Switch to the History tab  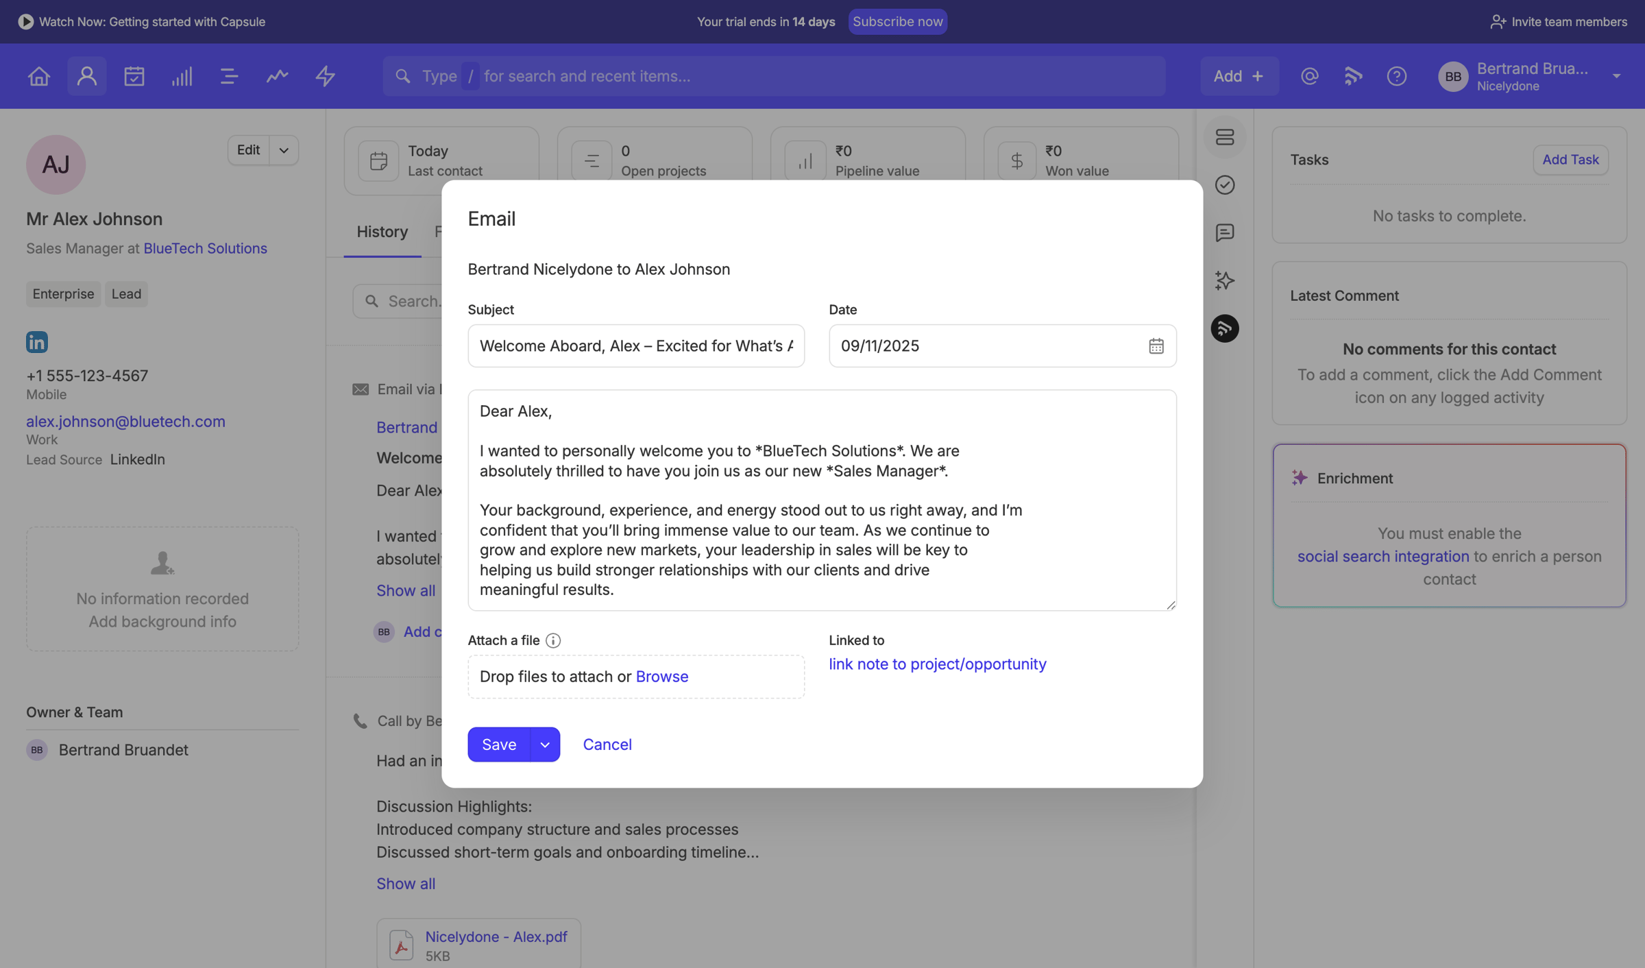tap(382, 232)
